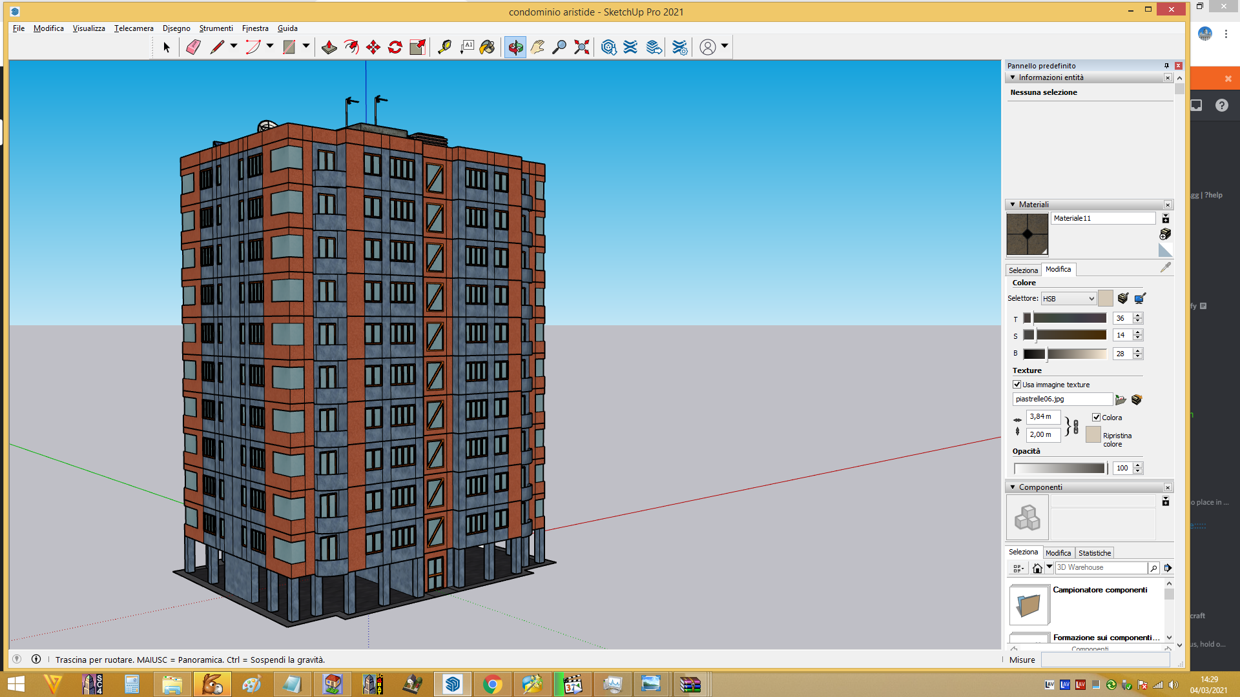
Task: Switch to Componenti Statistiche tab
Action: click(1095, 553)
